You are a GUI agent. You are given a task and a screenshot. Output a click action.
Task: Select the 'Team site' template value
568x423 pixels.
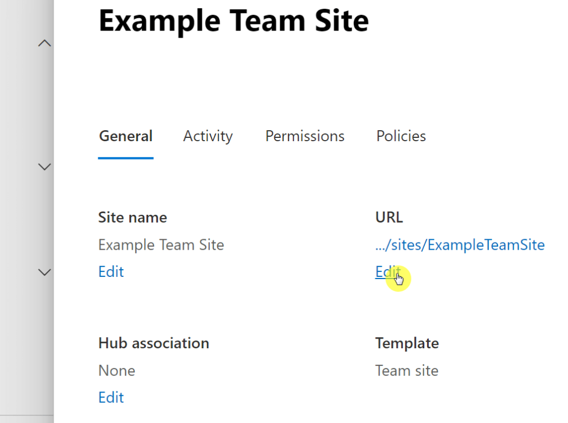pos(407,371)
